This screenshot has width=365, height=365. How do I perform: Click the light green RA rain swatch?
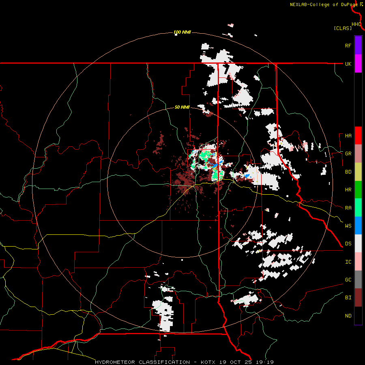point(358,208)
